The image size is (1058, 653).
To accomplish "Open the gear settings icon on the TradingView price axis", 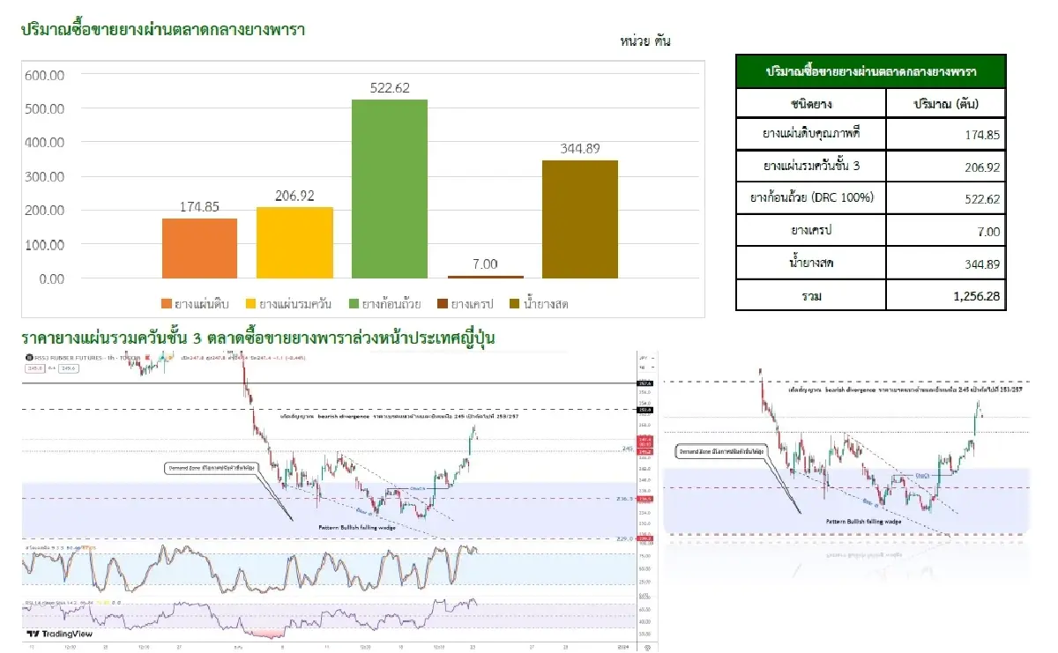I will click(647, 646).
